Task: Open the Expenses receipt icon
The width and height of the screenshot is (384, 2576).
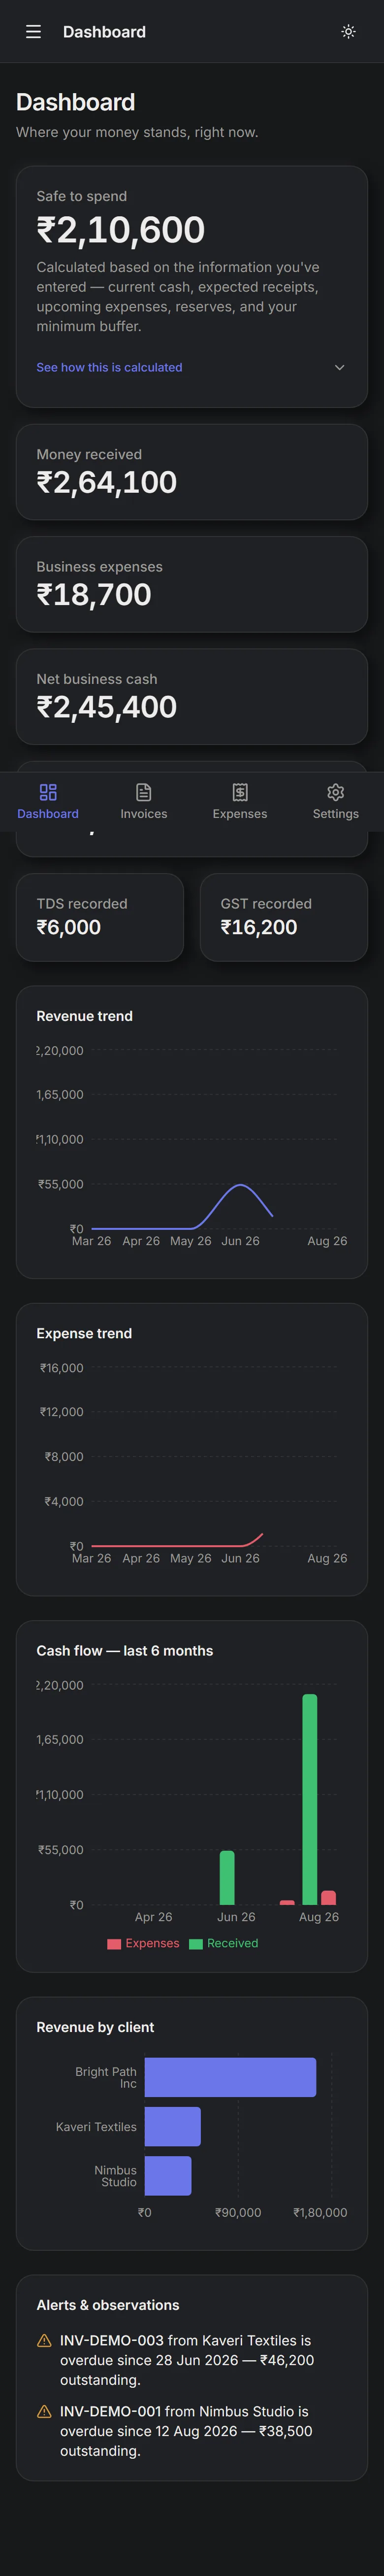Action: (x=240, y=792)
